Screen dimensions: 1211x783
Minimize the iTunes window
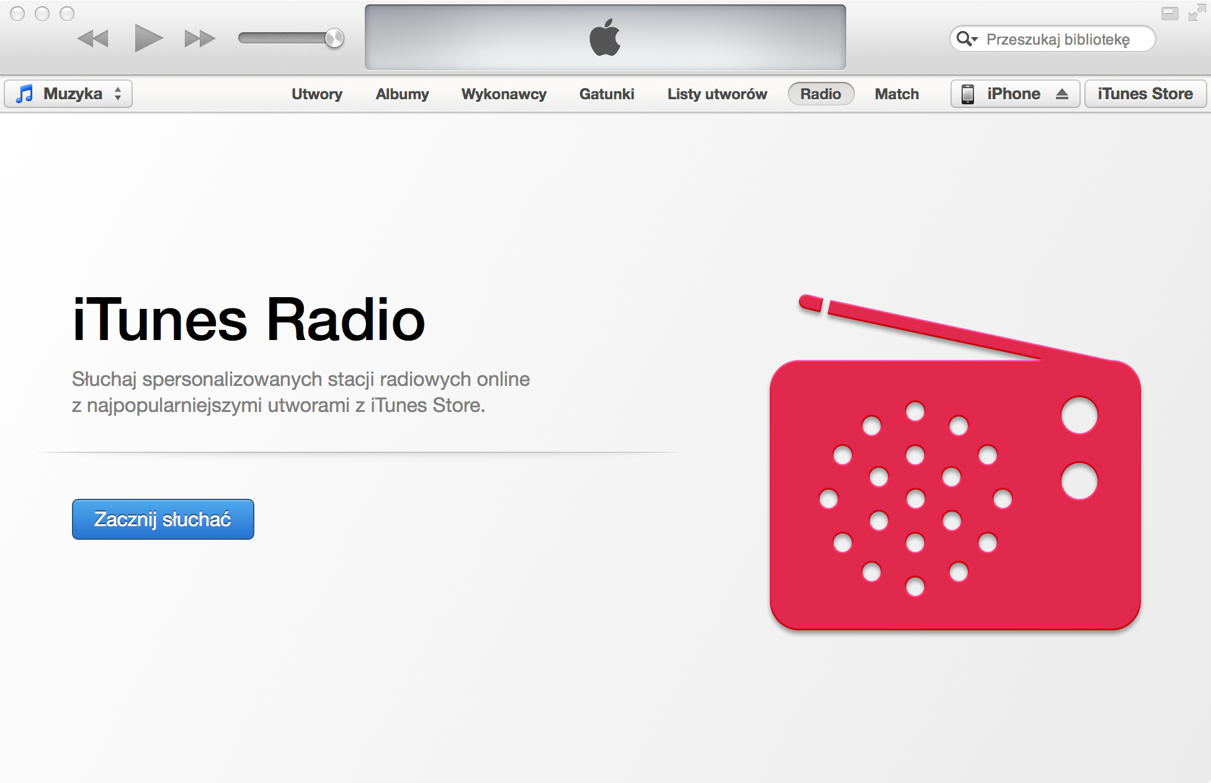42,14
